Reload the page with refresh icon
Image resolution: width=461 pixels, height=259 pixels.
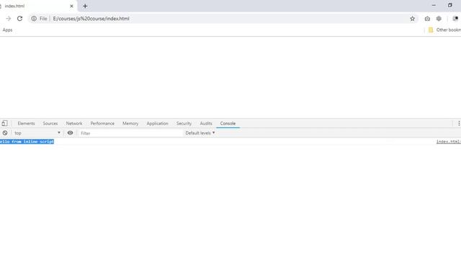[19, 19]
